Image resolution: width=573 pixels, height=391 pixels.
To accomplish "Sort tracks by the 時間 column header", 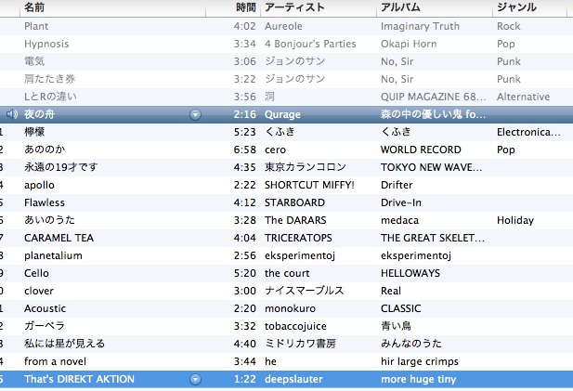I will pyautogui.click(x=244, y=7).
